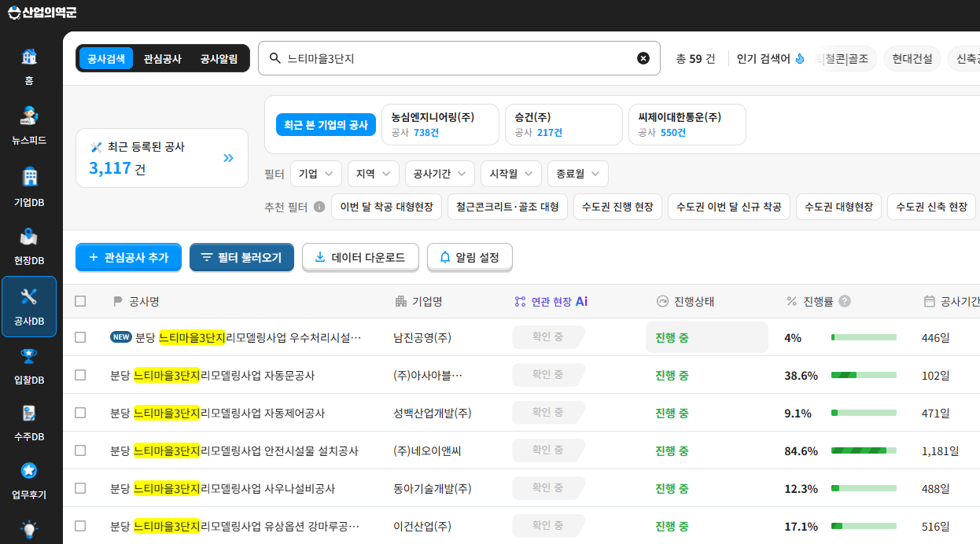Expand the 지역 filter dropdown
The height and width of the screenshot is (544, 980).
[x=374, y=174]
